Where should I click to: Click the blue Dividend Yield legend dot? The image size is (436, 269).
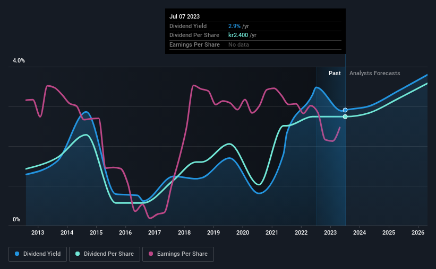coord(17,254)
